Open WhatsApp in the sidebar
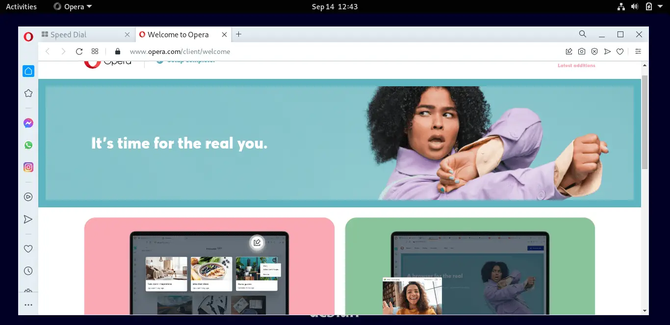 click(x=28, y=145)
